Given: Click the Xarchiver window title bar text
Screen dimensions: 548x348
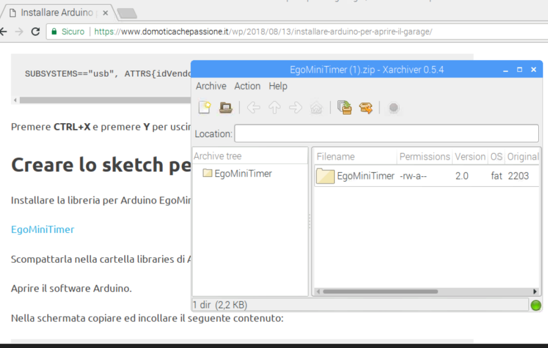Looking at the screenshot, I should click(x=367, y=70).
